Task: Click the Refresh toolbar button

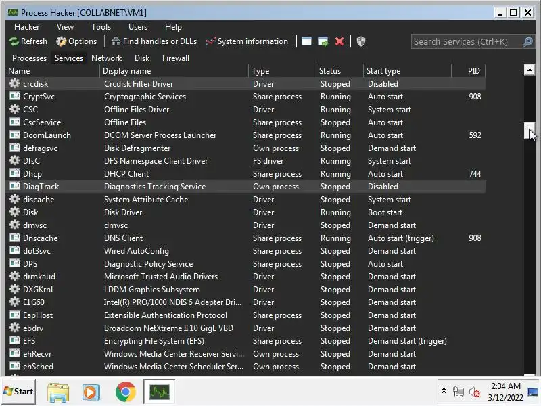Action: pos(28,41)
